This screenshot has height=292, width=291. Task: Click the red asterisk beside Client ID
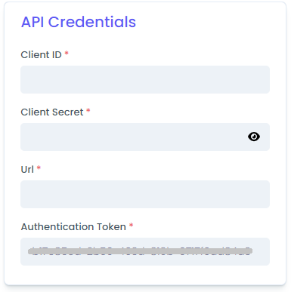pos(67,53)
